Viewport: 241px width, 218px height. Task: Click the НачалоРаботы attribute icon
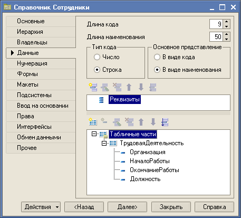[x=123, y=162]
